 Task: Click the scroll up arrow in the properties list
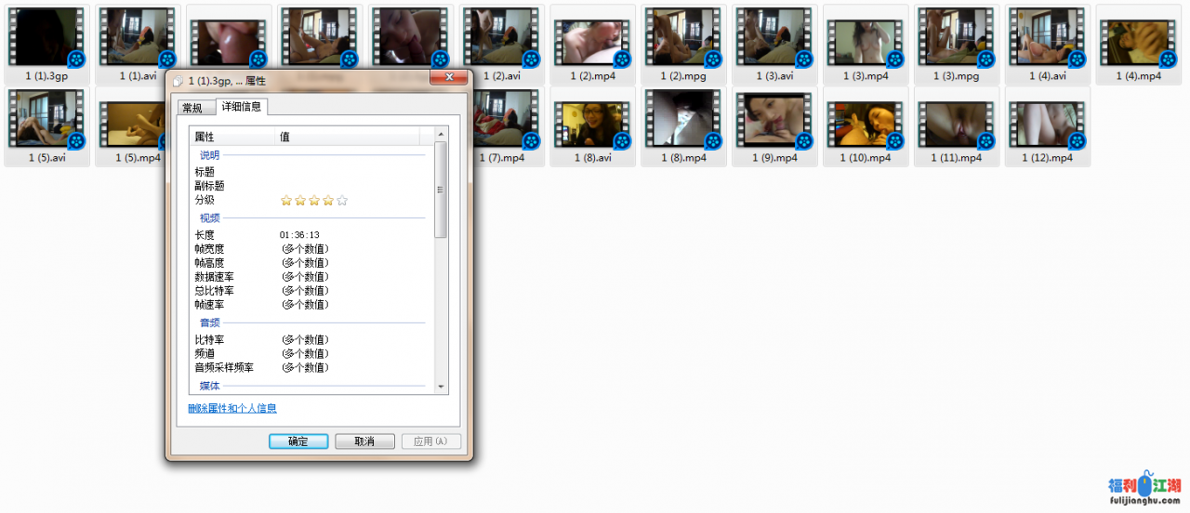click(x=442, y=135)
